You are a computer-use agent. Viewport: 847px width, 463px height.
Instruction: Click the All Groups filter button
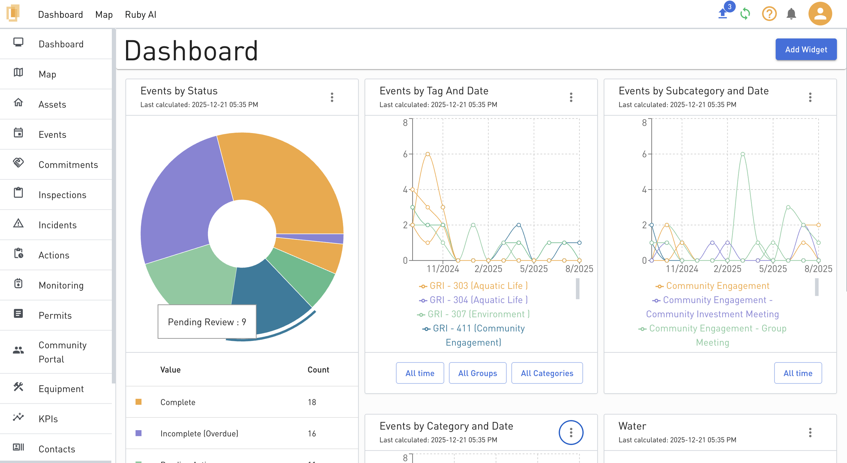tap(477, 373)
